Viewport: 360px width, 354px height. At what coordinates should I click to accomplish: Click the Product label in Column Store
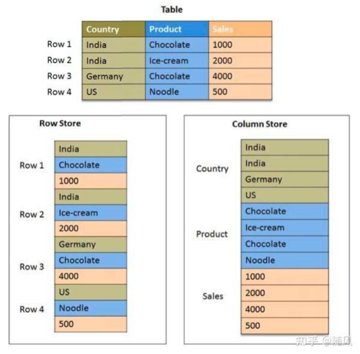point(212,234)
